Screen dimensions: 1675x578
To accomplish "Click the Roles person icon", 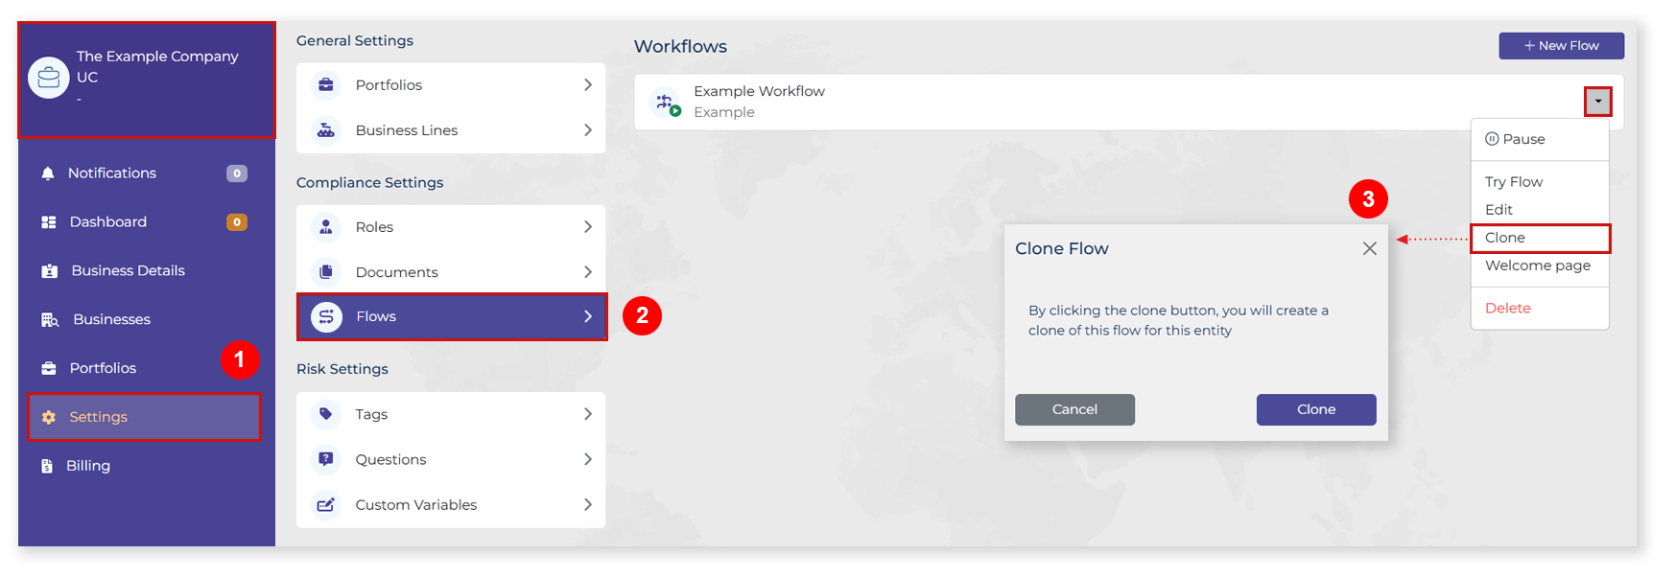I will coord(326,227).
